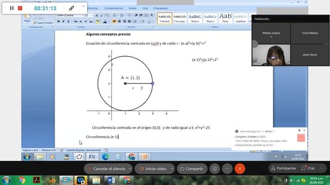The width and height of the screenshot is (330, 185).
Task: Close the WhatsApp notification popup
Action: [x=304, y=130]
